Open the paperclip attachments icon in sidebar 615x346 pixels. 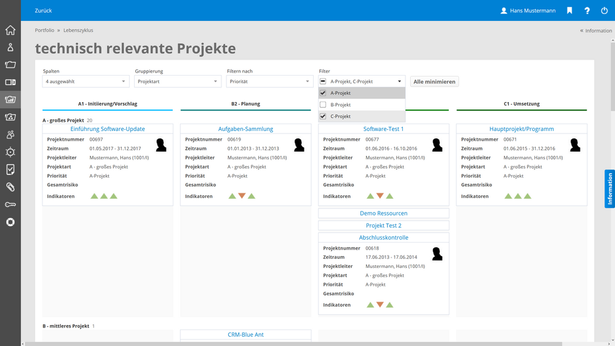coord(10,187)
